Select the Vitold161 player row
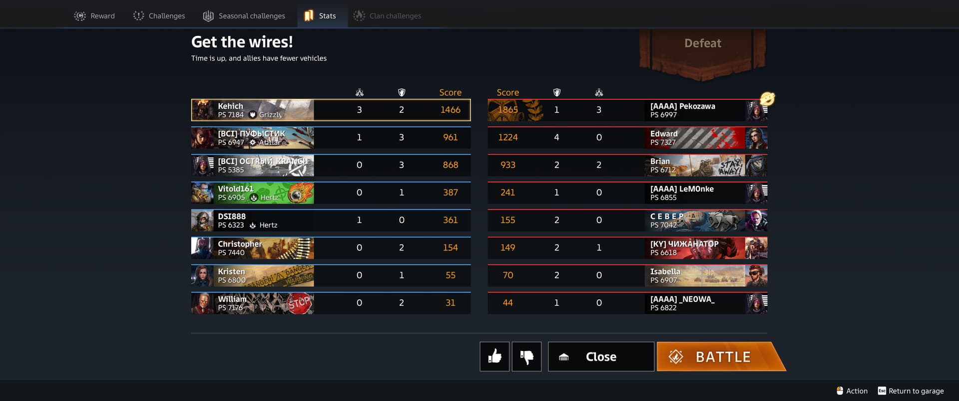This screenshot has height=401, width=959. 331,193
